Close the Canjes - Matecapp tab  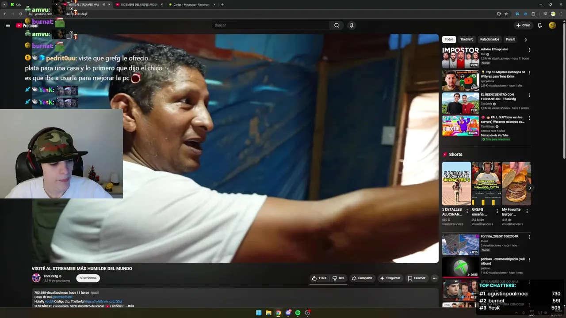tap(214, 4)
